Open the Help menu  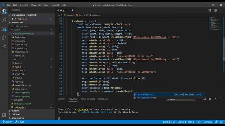click(64, 5)
